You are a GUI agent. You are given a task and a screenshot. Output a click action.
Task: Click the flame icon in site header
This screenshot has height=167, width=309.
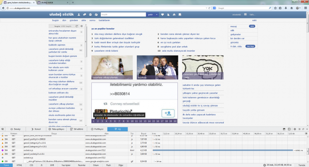pyautogui.click(x=174, y=15)
